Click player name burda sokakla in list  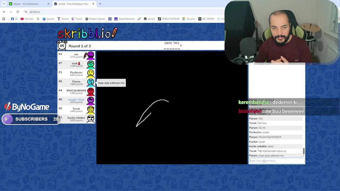coord(76,118)
